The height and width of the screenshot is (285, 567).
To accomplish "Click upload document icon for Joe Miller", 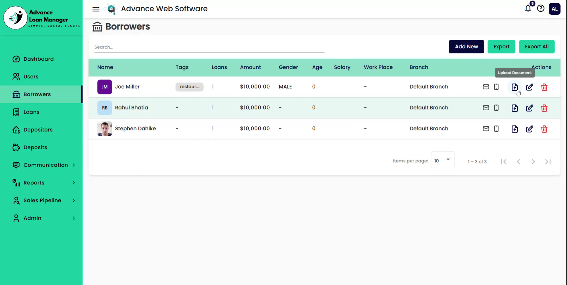I will point(514,87).
